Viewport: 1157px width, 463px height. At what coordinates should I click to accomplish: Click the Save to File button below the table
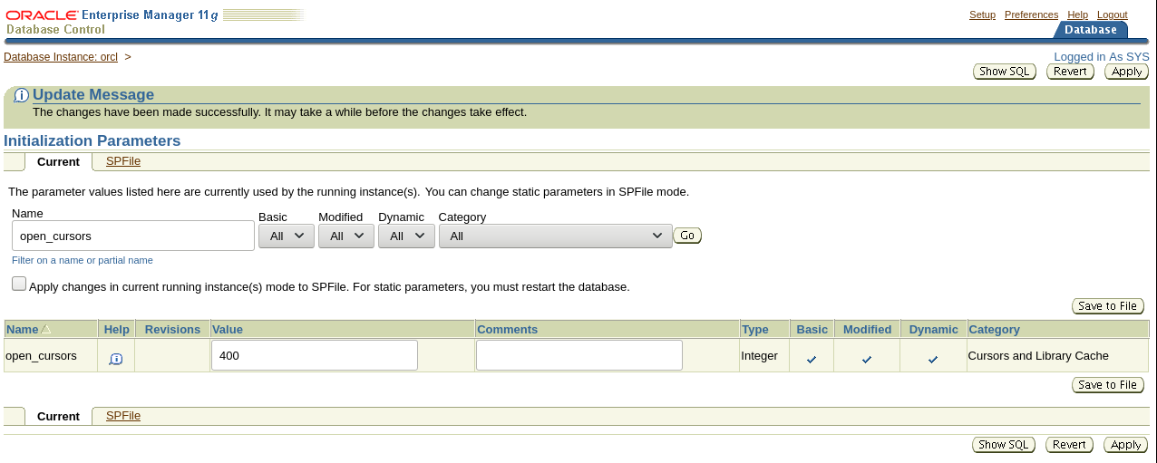click(x=1108, y=385)
